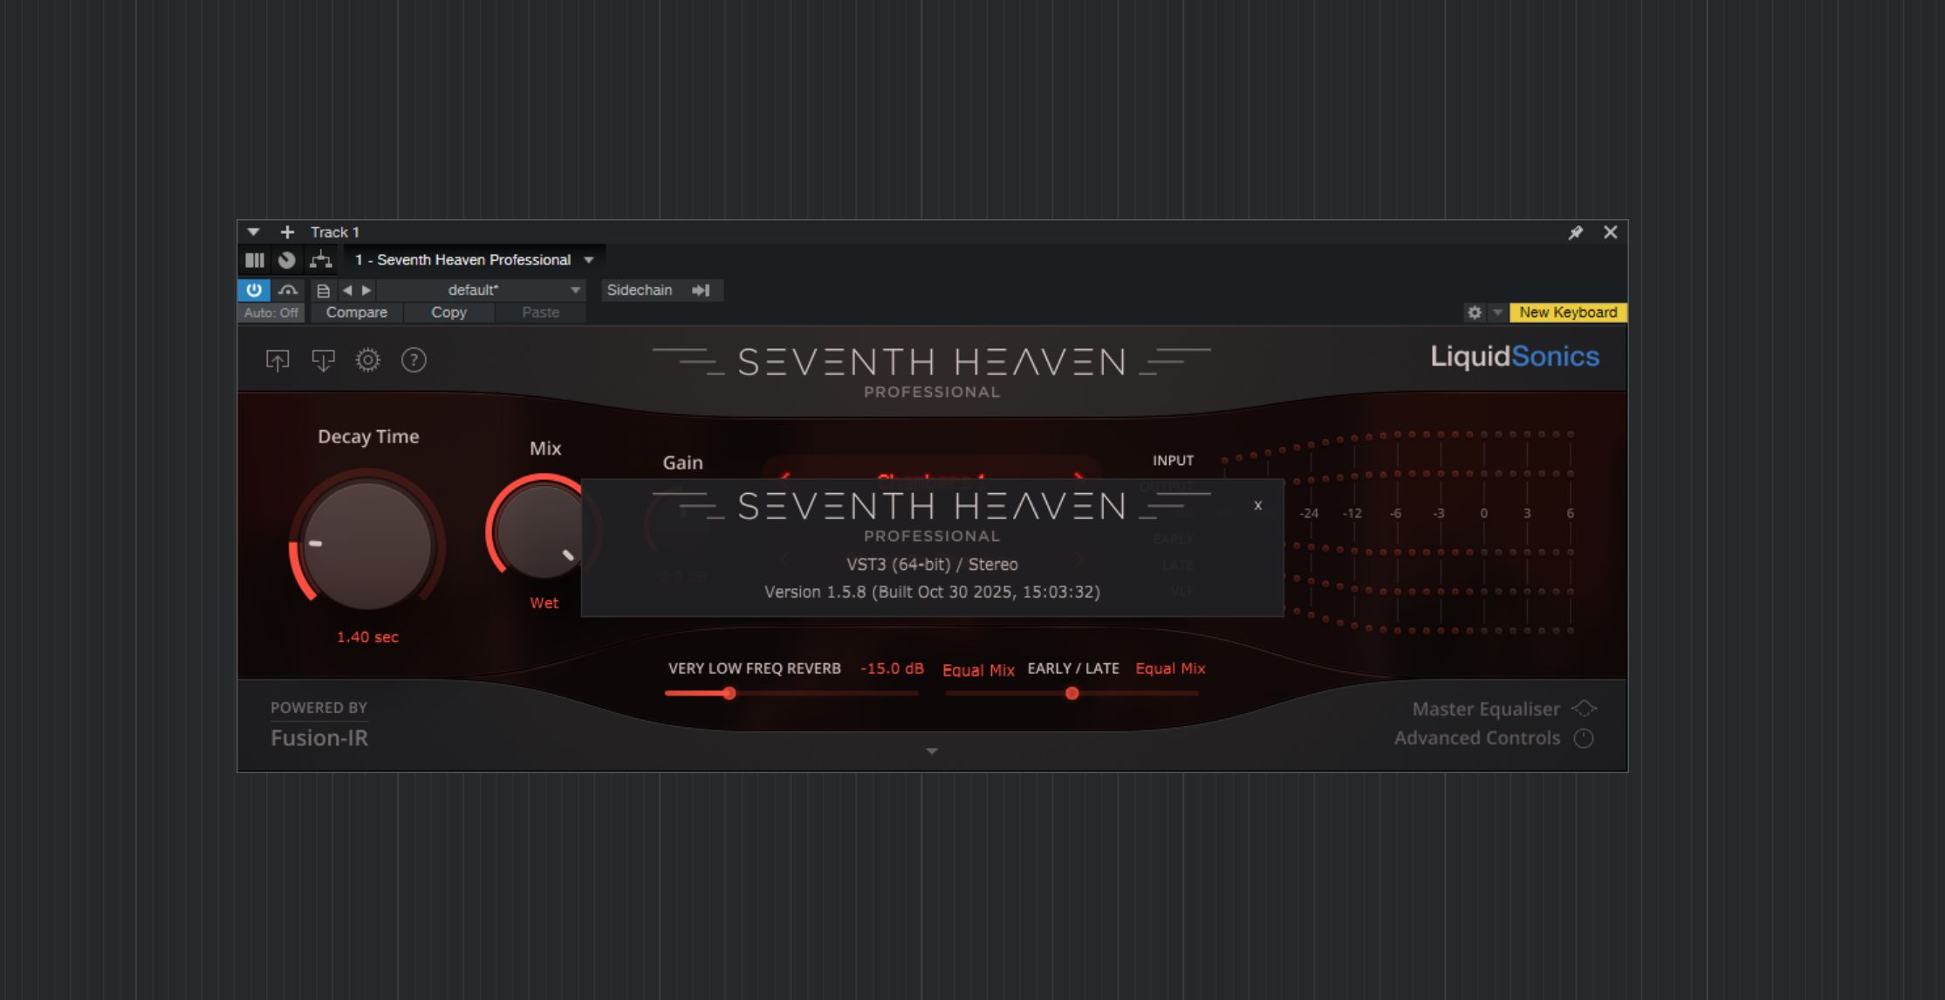Click the Track 1 label
Viewport: 1945px width, 1000px height.
pos(335,232)
